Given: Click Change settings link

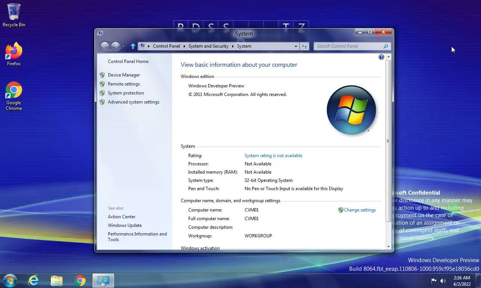Looking at the screenshot, I should (360, 210).
